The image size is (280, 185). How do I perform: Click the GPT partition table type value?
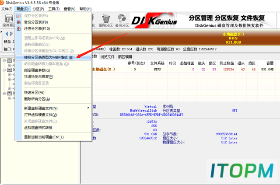[234, 111]
